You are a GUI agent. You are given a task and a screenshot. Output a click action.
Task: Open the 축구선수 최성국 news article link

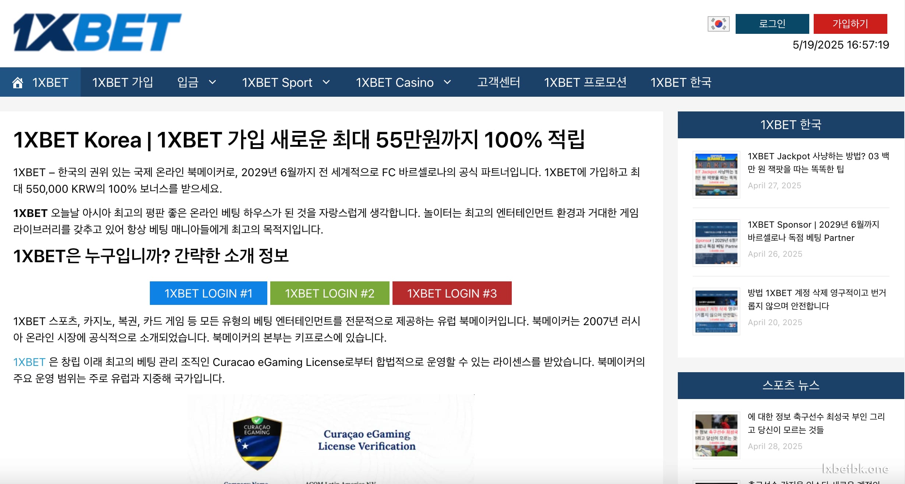816,423
